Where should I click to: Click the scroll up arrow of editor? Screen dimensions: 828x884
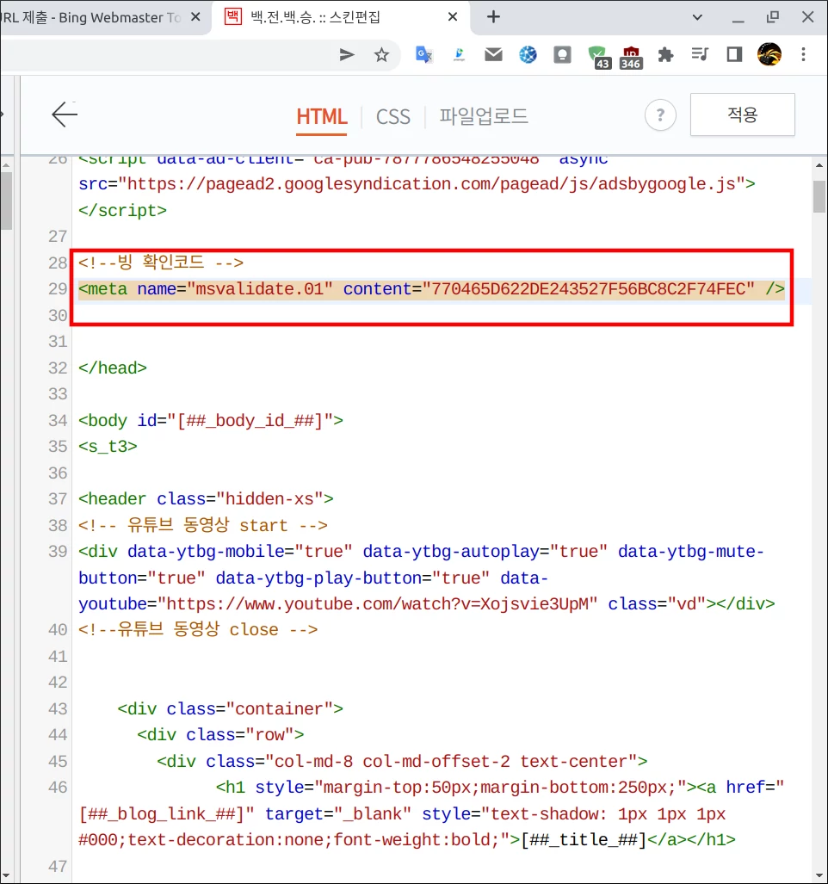[x=819, y=165]
